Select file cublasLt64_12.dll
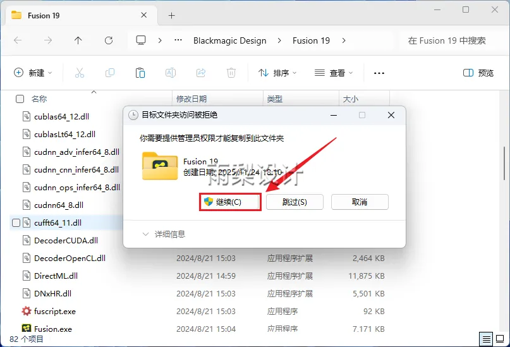The image size is (510, 347). click(x=64, y=134)
